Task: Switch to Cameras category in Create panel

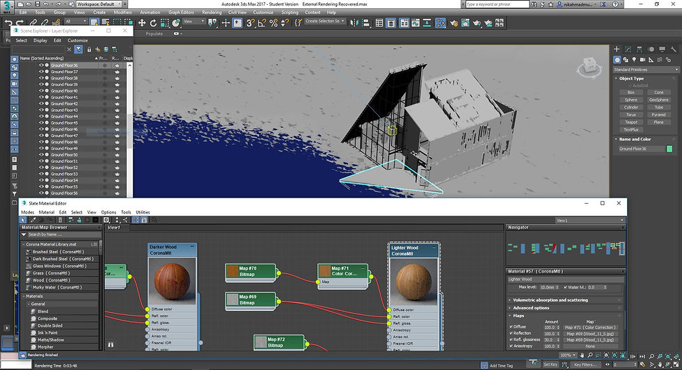Action: [642, 60]
